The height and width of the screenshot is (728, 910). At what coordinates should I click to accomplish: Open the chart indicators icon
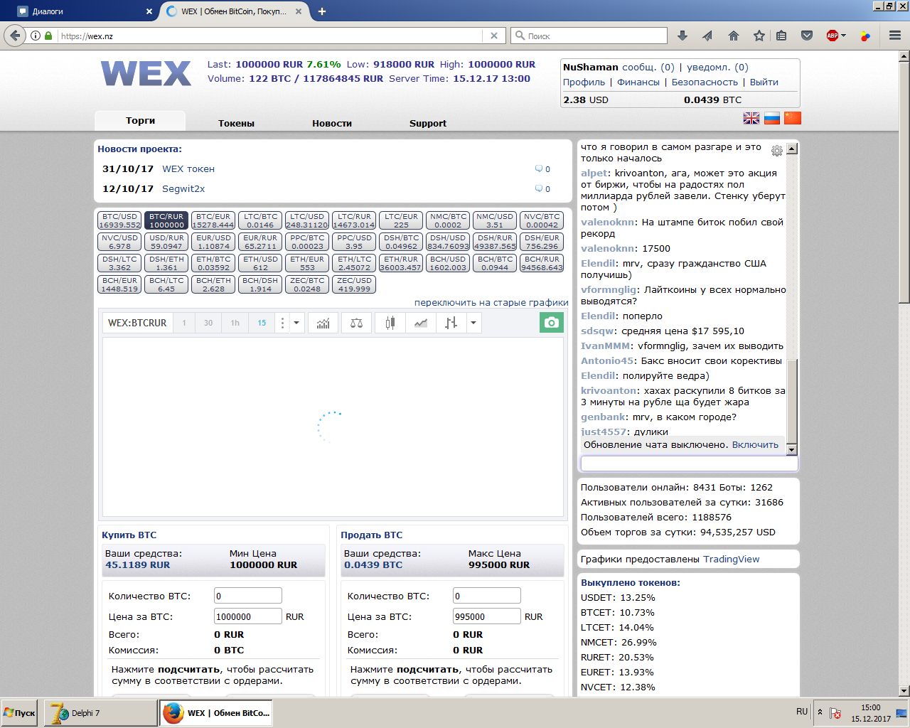[323, 323]
